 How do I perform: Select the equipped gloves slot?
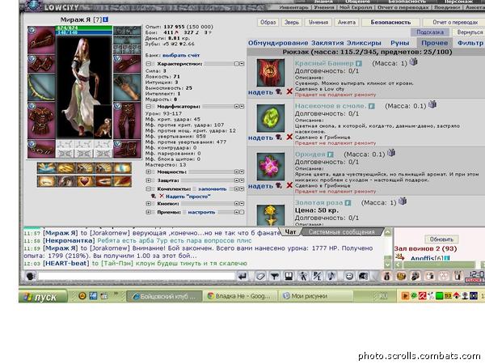127,64
